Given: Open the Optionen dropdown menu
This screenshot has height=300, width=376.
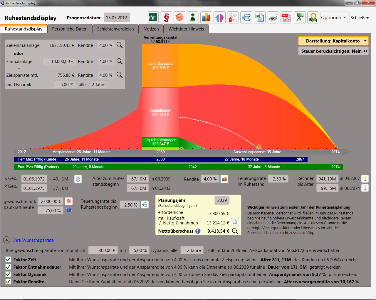Looking at the screenshot, I should (x=334, y=18).
